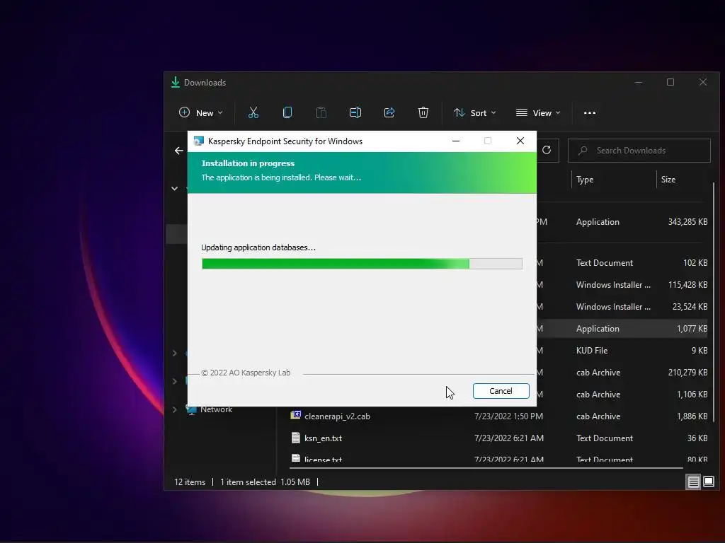The height and width of the screenshot is (543, 725).
Task: Click the selected Application 1,077 KB row
Action: [x=622, y=329]
